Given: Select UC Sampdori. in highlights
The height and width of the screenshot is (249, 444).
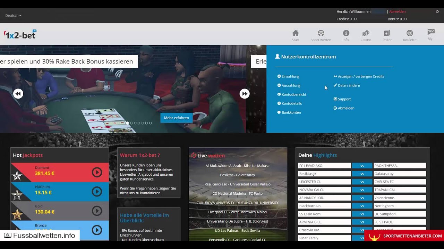Looking at the screenshot, I should (400, 214).
